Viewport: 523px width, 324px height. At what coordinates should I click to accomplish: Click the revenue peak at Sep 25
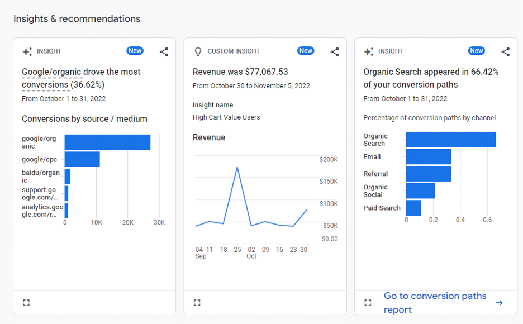pyautogui.click(x=237, y=168)
